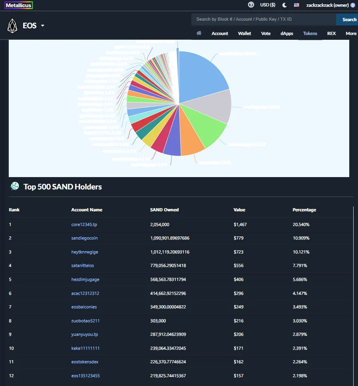The image size is (358, 386).
Task: Click the 4.147% percentage cell
Action: [x=300, y=293]
